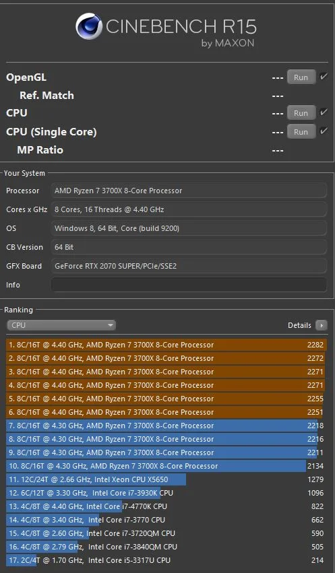
Task: Select the Core i7-3930K ranking entry
Action: pos(166,493)
